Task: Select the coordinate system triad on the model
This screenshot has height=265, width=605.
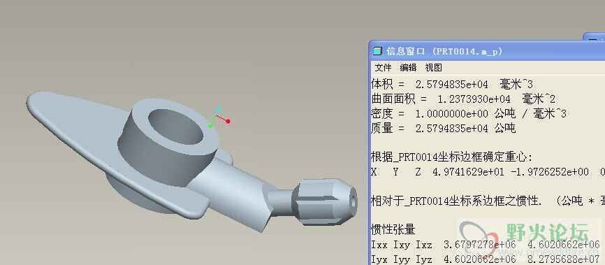Action: tap(219, 117)
